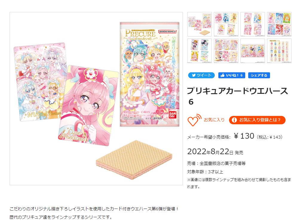The image size is (299, 222).
Task: Click the シェアする share button
Action: click(x=259, y=75)
